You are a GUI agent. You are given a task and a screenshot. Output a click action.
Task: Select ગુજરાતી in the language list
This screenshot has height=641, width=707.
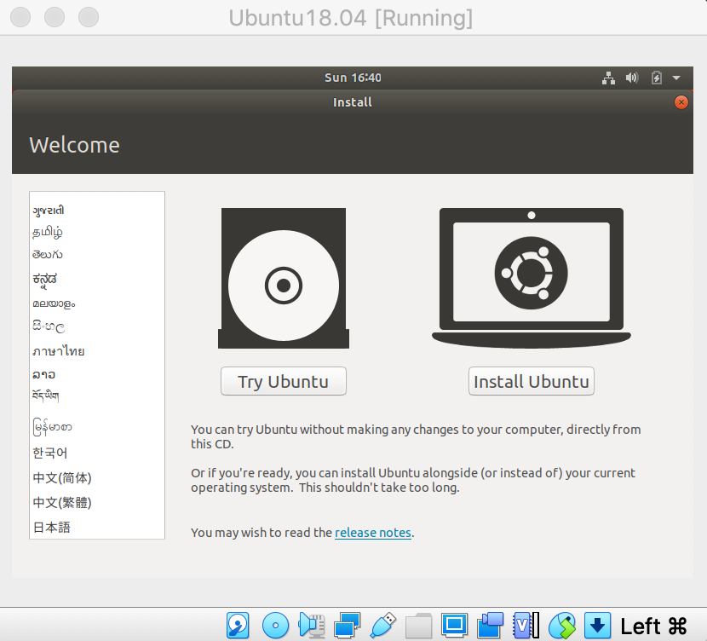point(97,211)
